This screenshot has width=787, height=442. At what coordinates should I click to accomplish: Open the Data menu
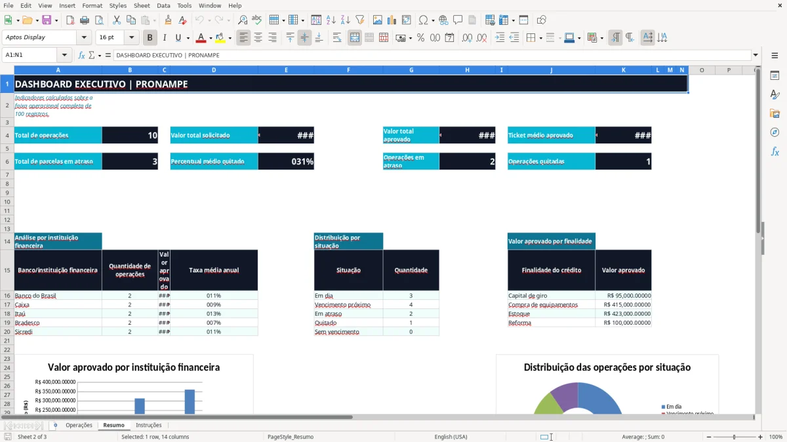[163, 5]
